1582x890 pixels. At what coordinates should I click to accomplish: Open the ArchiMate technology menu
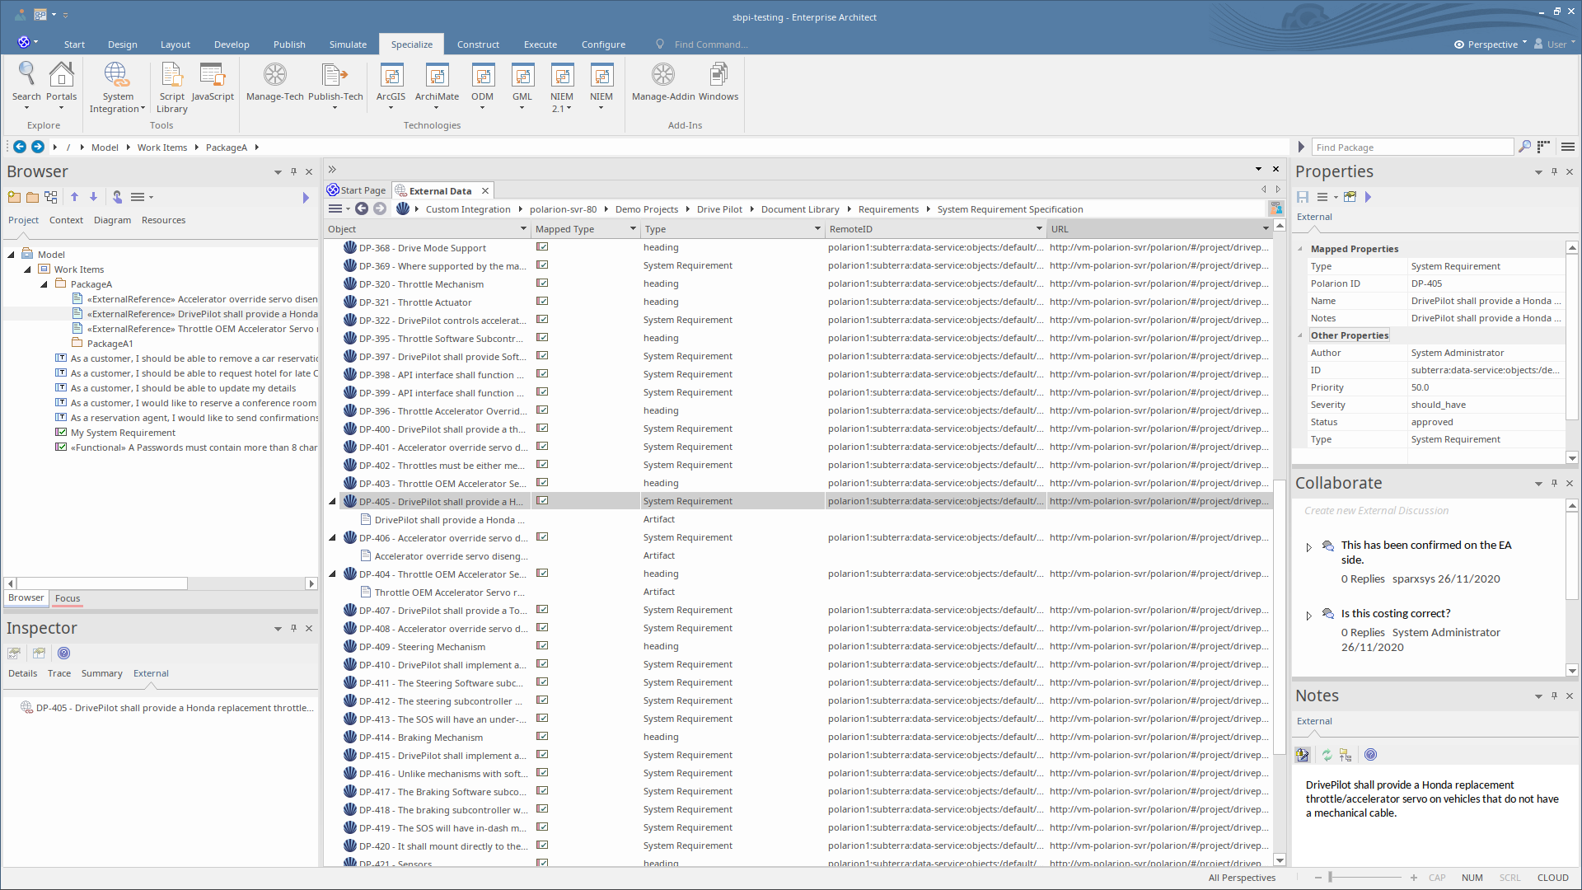[437, 84]
